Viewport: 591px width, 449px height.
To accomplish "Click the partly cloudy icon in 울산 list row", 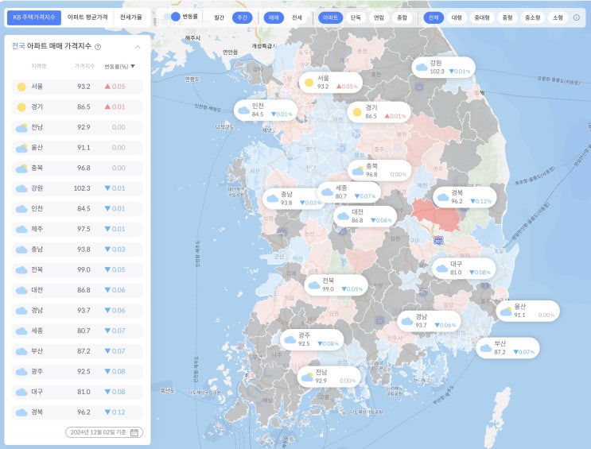I will pos(21,148).
